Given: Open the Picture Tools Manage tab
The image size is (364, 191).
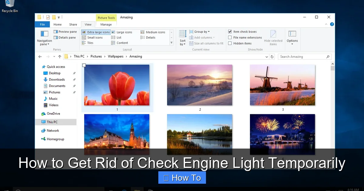Looking at the screenshot, I should tap(106, 24).
